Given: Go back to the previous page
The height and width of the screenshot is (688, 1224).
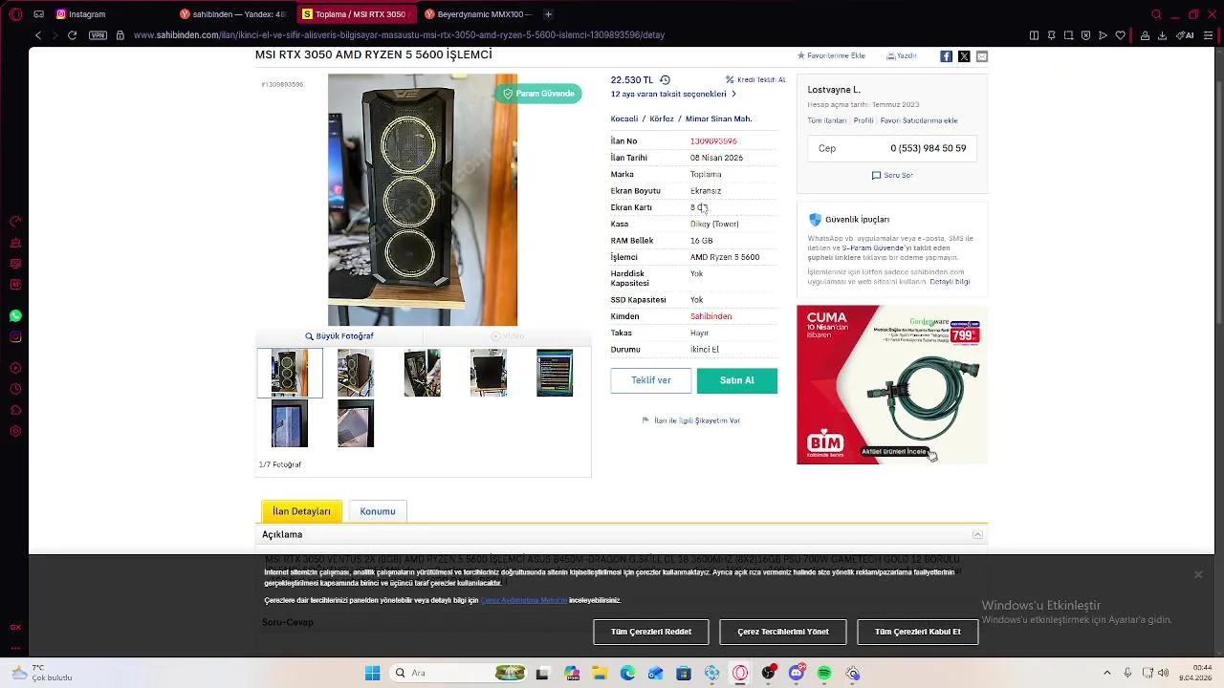Looking at the screenshot, I should point(37,35).
